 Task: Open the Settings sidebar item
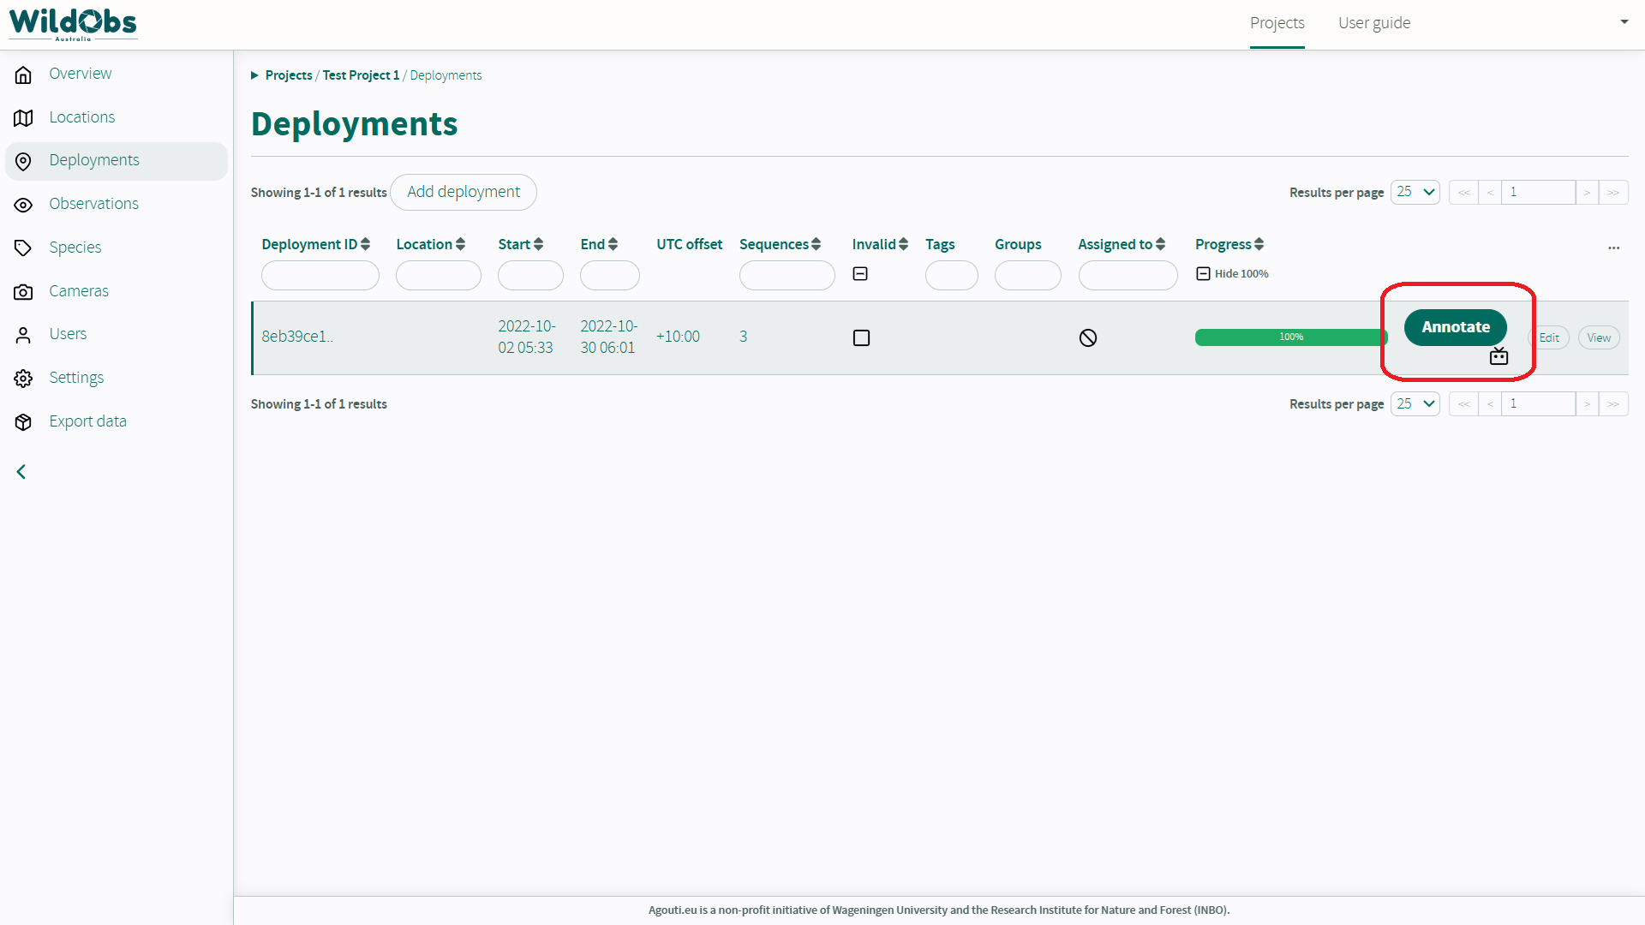[x=76, y=378]
